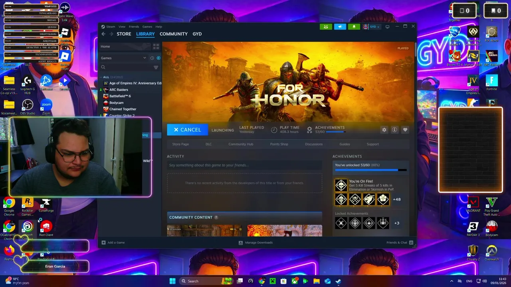Switch library to grid collections view

pos(156,46)
